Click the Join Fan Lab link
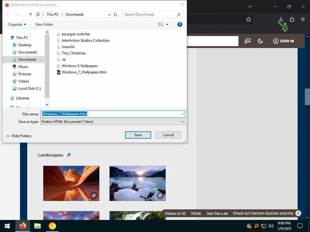This screenshot has height=232, width=310. [217, 214]
